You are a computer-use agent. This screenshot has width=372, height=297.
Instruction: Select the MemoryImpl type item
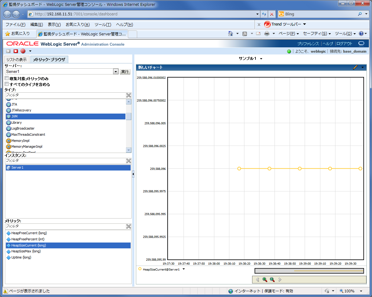pyautogui.click(x=65, y=141)
